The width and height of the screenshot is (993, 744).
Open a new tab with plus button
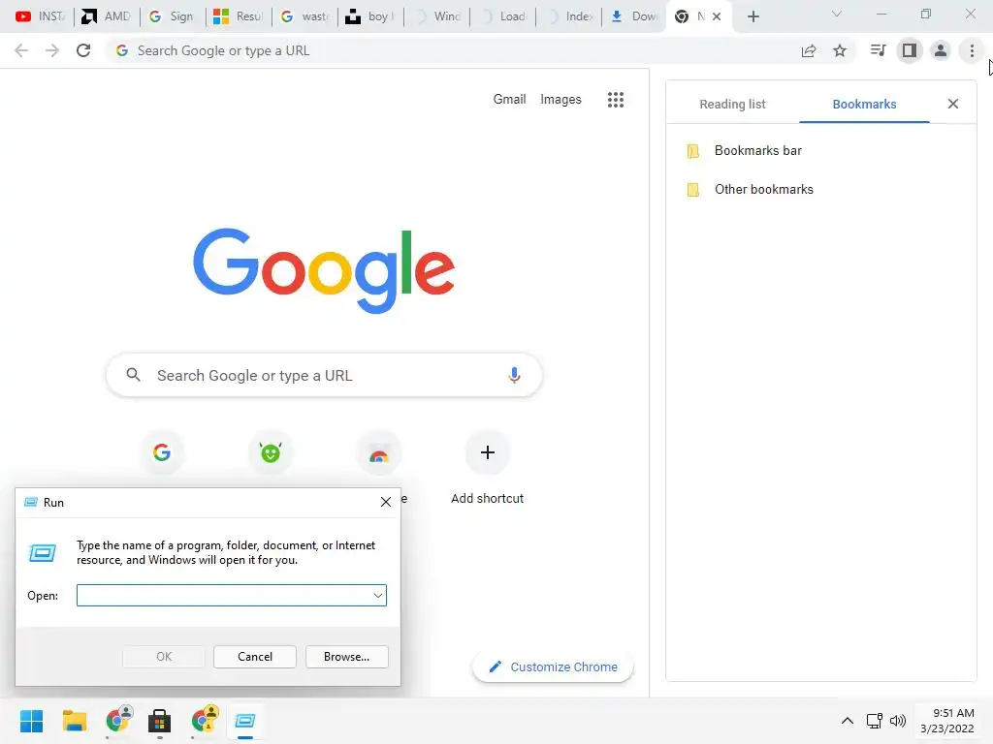tap(753, 16)
